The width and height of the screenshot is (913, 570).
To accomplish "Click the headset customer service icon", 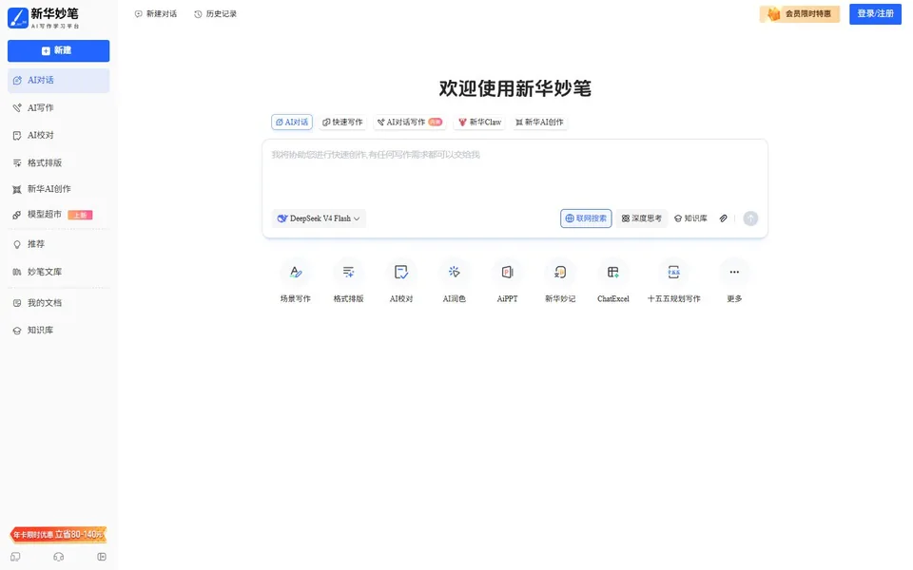I will [x=58, y=558].
